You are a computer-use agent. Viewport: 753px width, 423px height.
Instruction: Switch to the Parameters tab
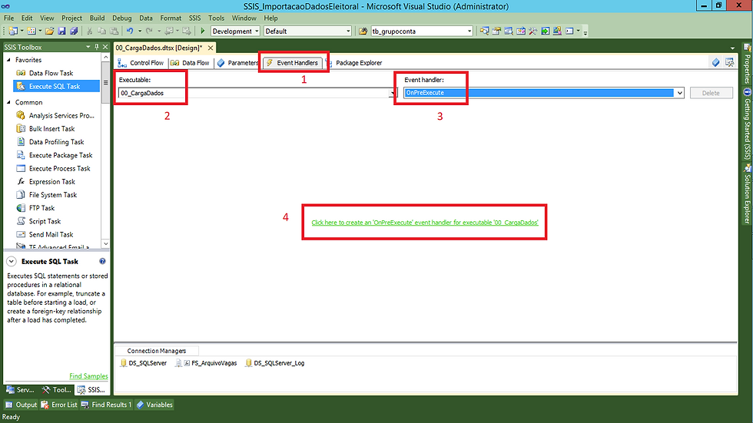click(237, 63)
